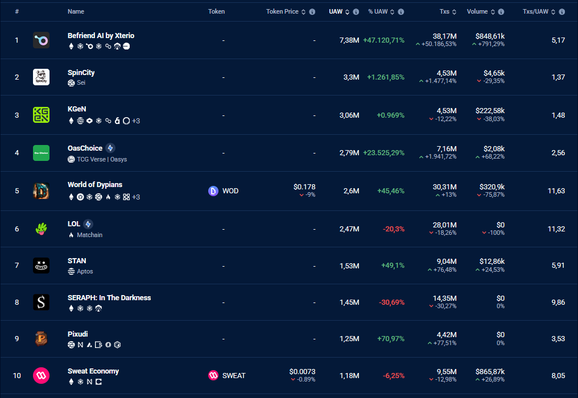This screenshot has height=398, width=578.
Task: Show UAW column info tooltip icon
Action: pos(356,12)
